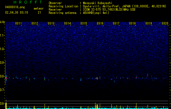Click the 0311 time marker
This screenshot has height=109, width=171.
point(18,23)
